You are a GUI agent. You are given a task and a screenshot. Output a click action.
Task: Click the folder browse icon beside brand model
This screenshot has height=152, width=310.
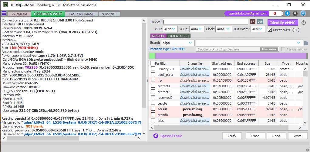[x=306, y=43]
